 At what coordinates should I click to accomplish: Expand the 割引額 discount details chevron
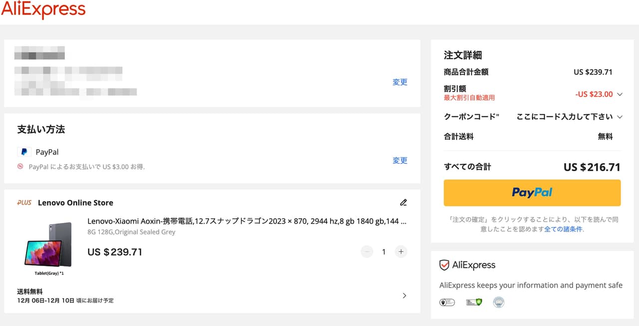[x=620, y=94]
